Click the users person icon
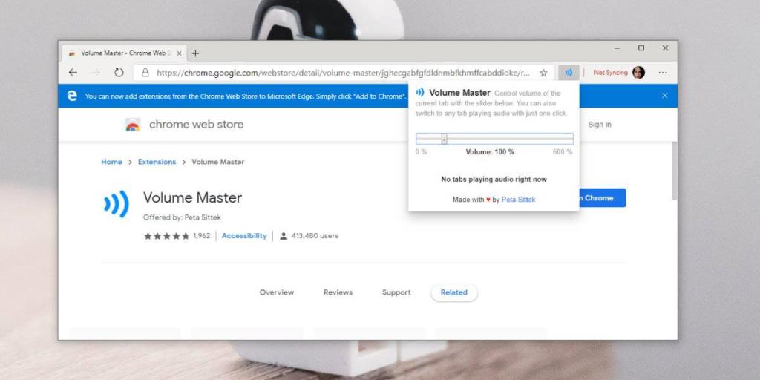This screenshot has width=760, height=380. click(284, 236)
